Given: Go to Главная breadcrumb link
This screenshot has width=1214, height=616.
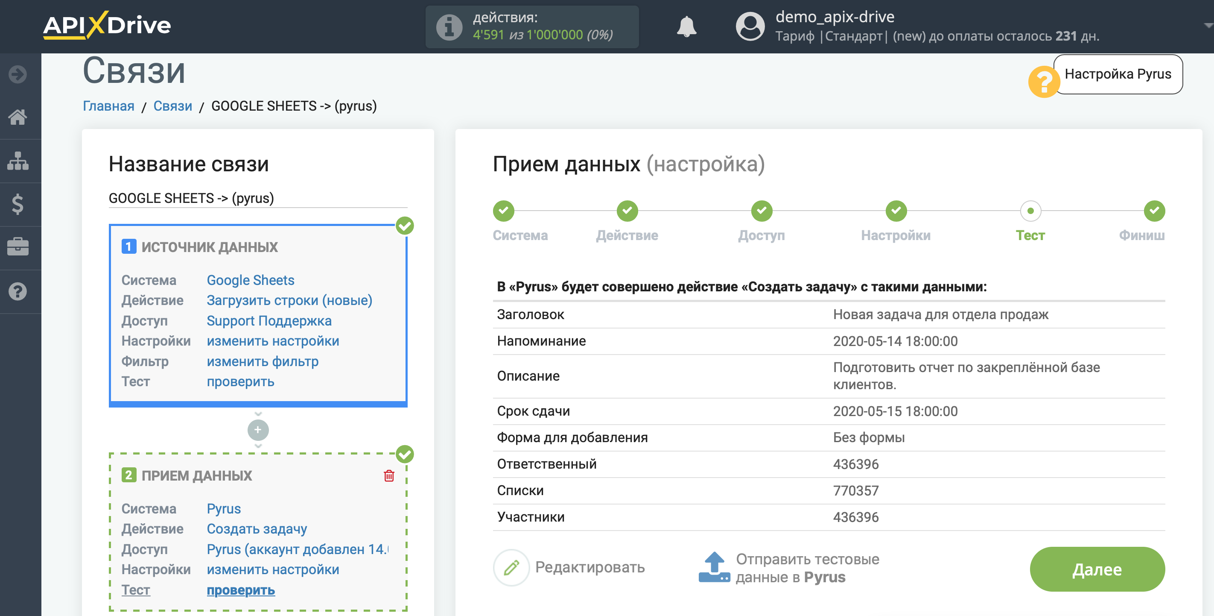Looking at the screenshot, I should (x=108, y=106).
